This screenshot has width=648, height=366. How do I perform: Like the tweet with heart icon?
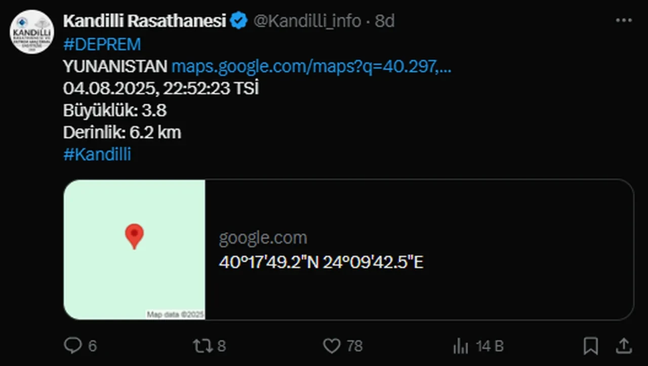pos(332,346)
